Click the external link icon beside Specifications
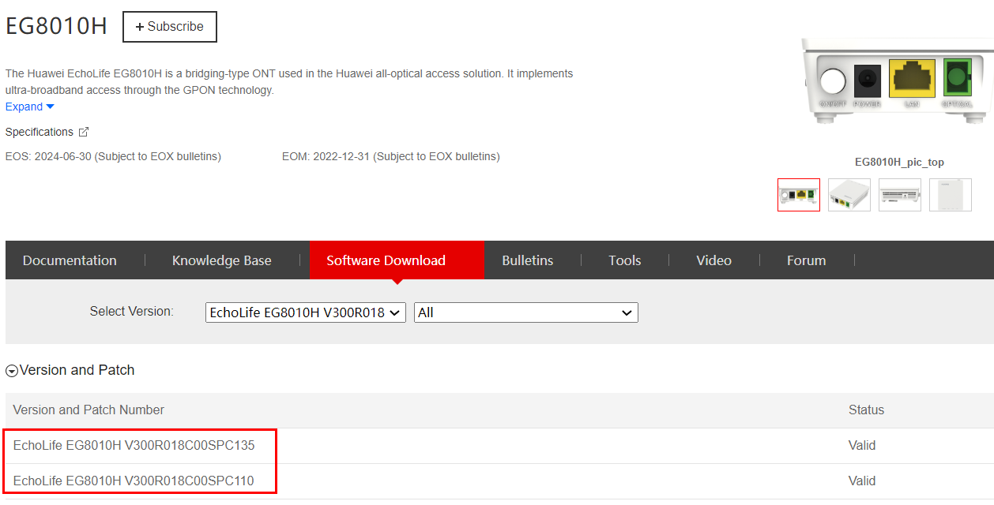 tap(84, 132)
